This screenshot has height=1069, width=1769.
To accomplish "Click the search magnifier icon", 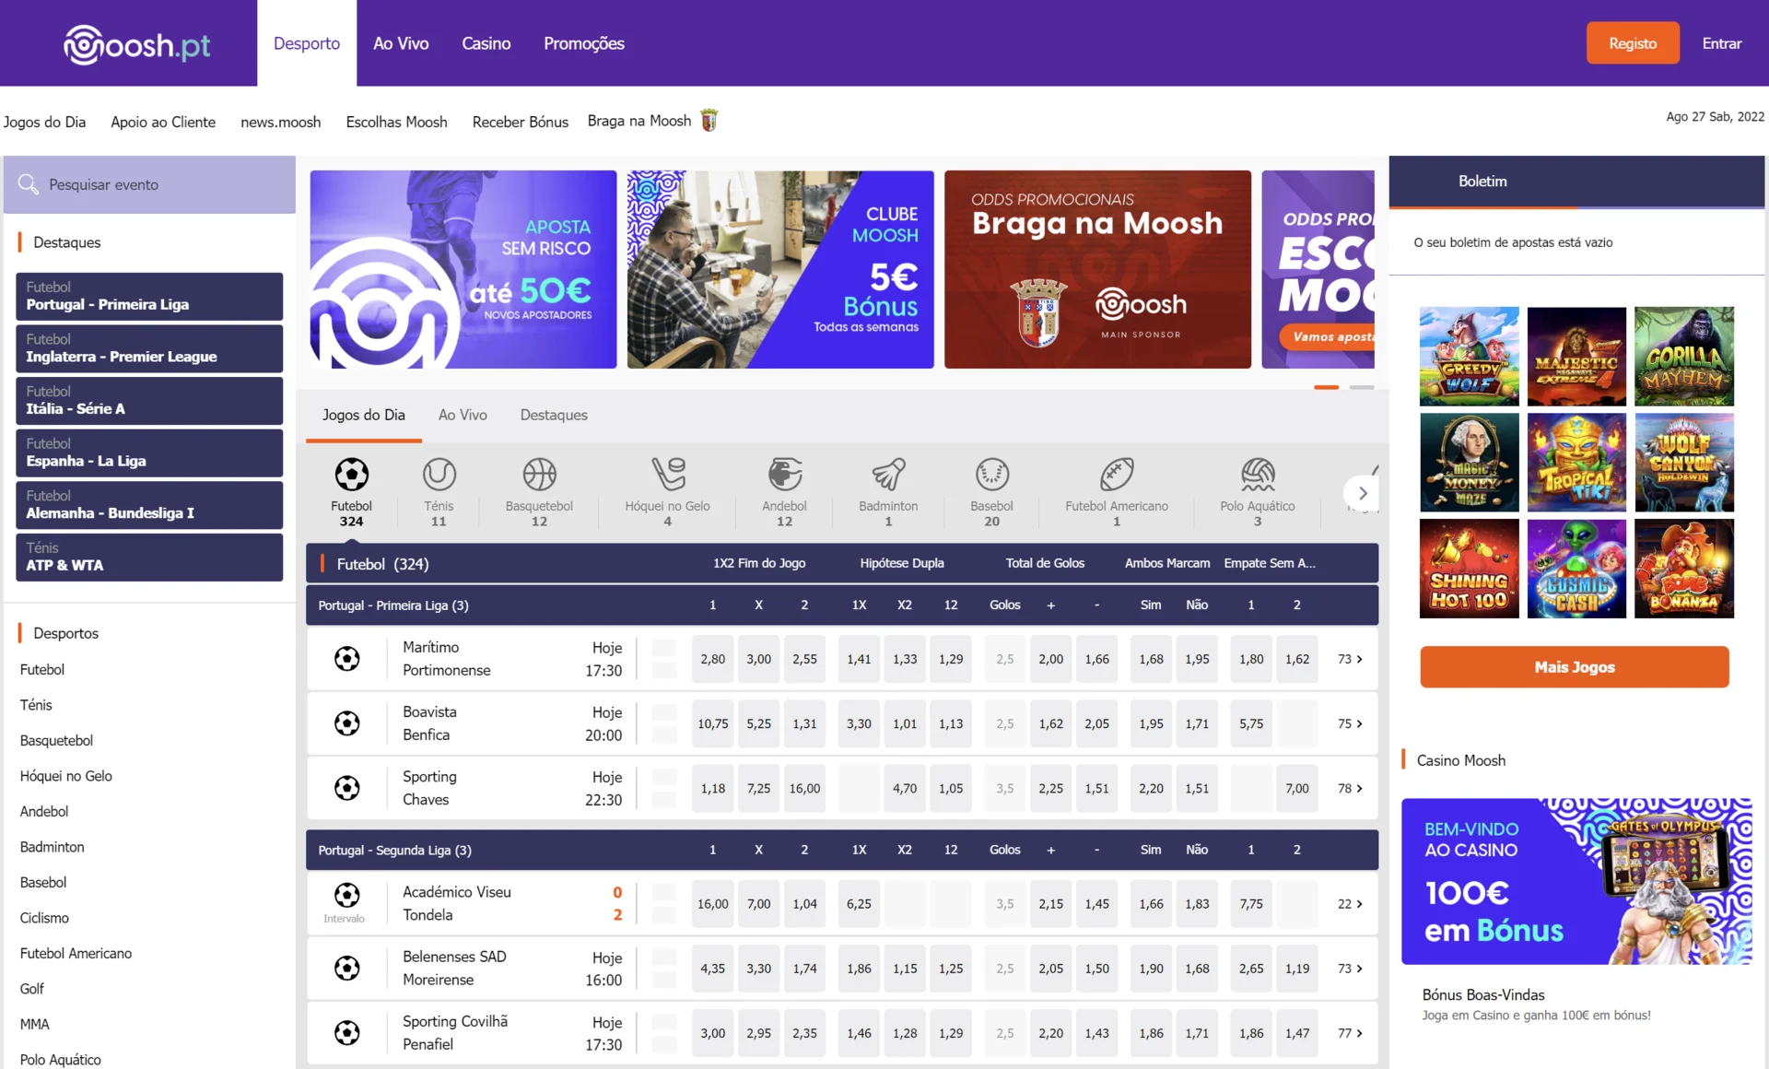I will 29,184.
